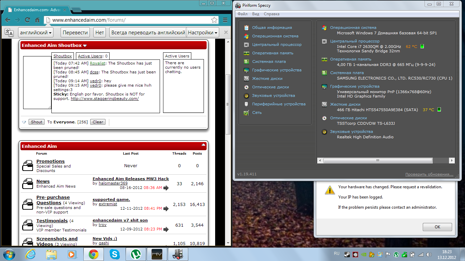Click the Steam tray icon
Screen dimensions: 465x261
[x=347, y=254]
